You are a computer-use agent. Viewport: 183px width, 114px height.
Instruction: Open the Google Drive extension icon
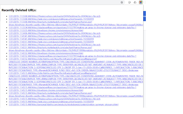coord(135,2)
